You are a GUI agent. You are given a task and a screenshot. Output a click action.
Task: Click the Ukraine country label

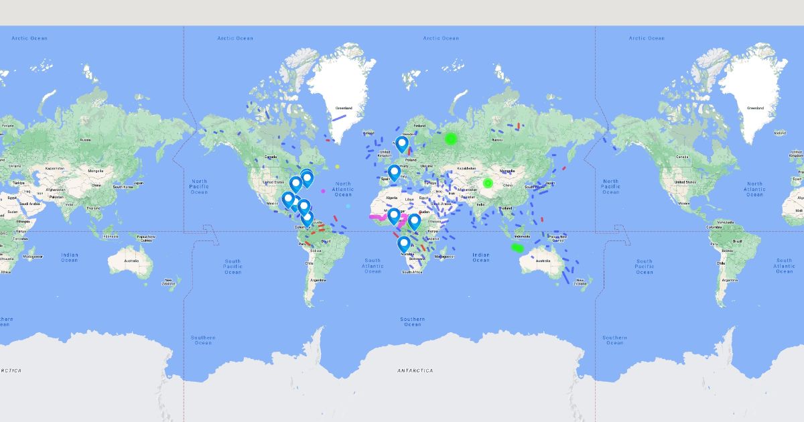click(425, 165)
